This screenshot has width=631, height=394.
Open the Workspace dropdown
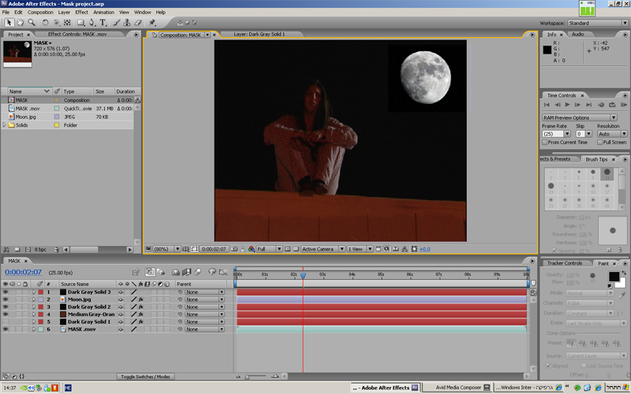[596, 23]
